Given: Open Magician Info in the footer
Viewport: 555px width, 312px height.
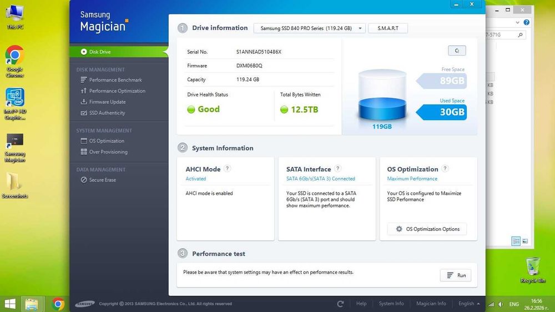Looking at the screenshot, I should click(x=431, y=304).
